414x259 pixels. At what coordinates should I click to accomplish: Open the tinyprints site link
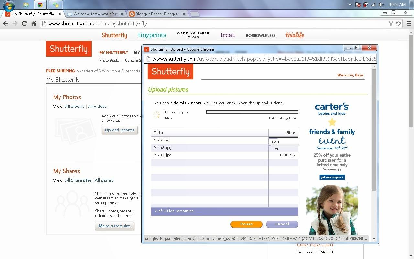click(x=152, y=35)
